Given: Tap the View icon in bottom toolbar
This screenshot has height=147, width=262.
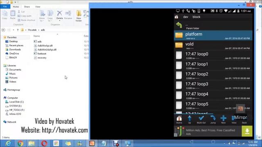Looking at the screenshot, I should (x=234, y=120).
